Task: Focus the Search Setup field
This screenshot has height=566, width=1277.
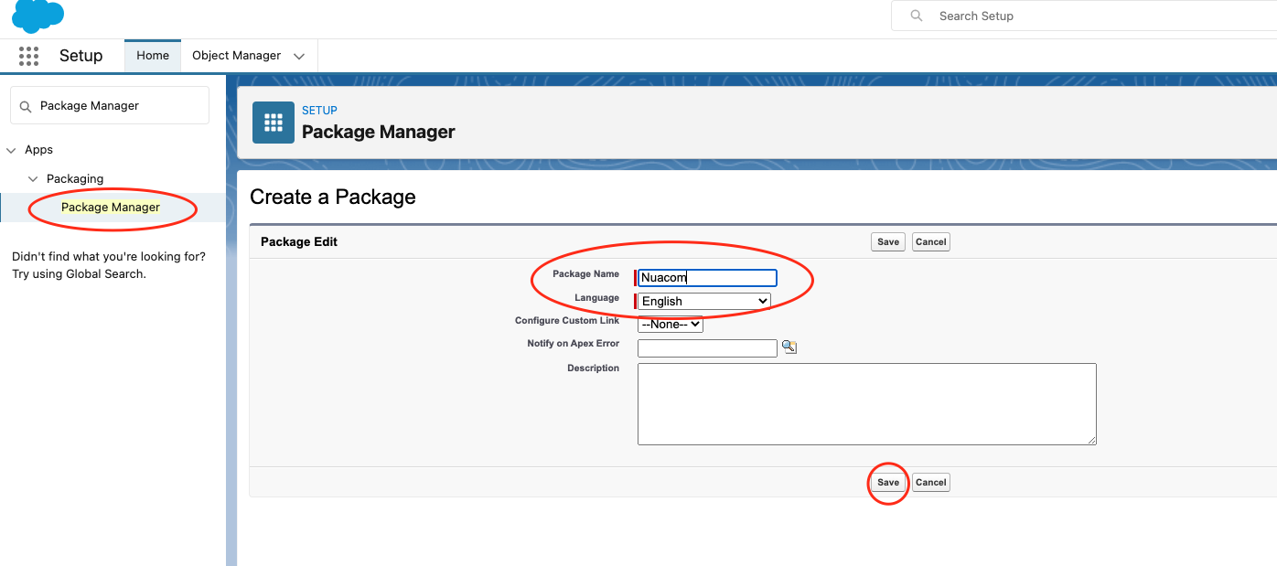Action: 1084,16
